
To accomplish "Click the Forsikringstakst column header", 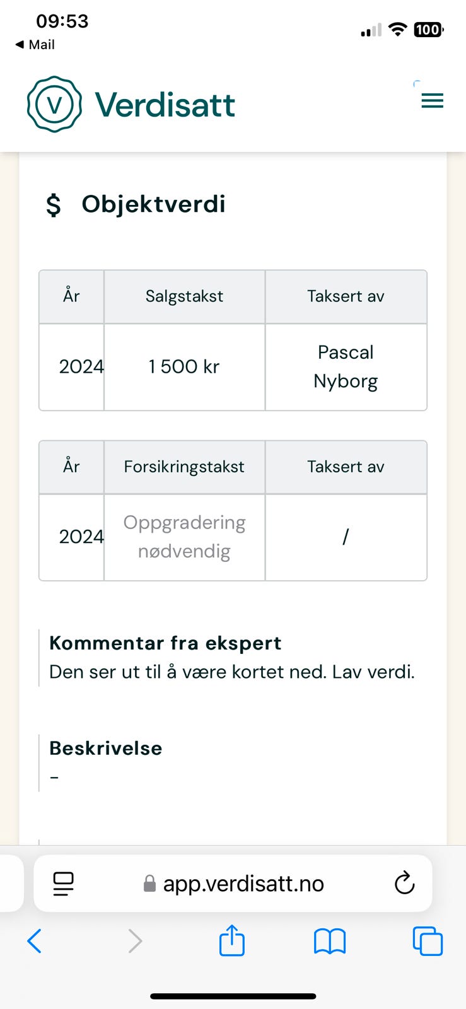I will [183, 467].
